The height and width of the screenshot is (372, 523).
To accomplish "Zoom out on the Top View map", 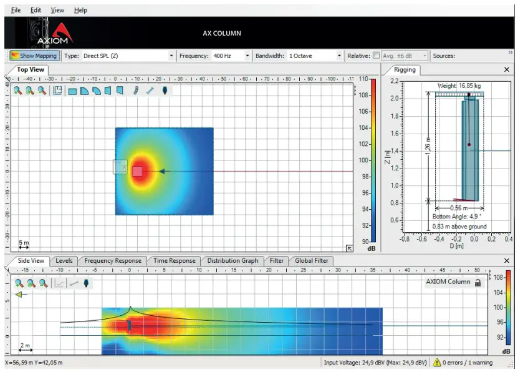I will point(42,91).
